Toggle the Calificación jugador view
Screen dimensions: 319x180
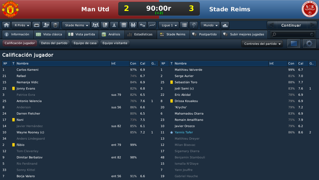pyautogui.click(x=20, y=43)
